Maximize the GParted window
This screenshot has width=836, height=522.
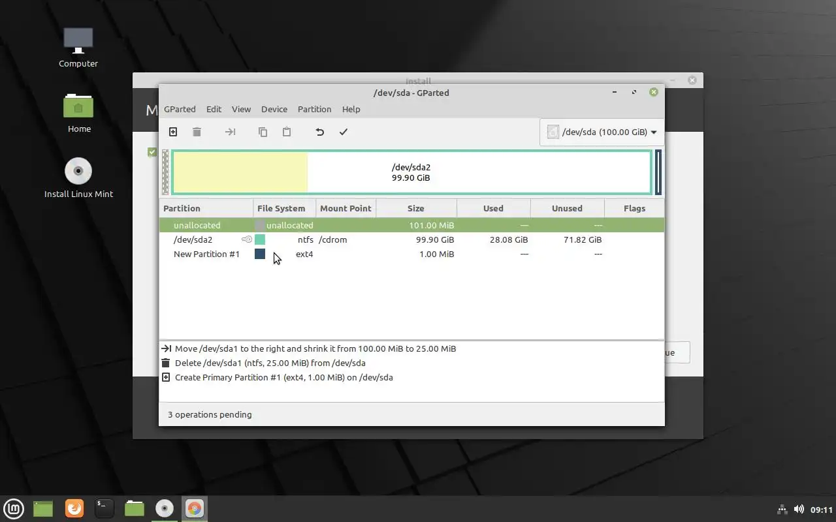click(634, 92)
